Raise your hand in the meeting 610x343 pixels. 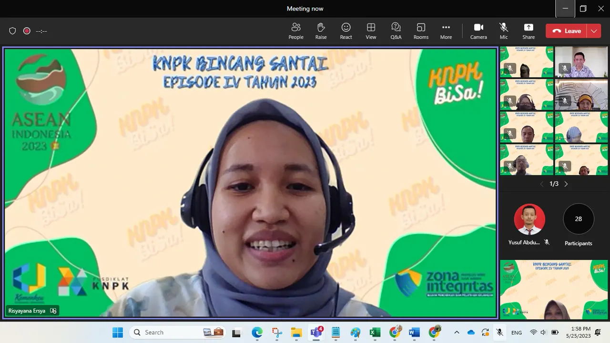point(321,31)
